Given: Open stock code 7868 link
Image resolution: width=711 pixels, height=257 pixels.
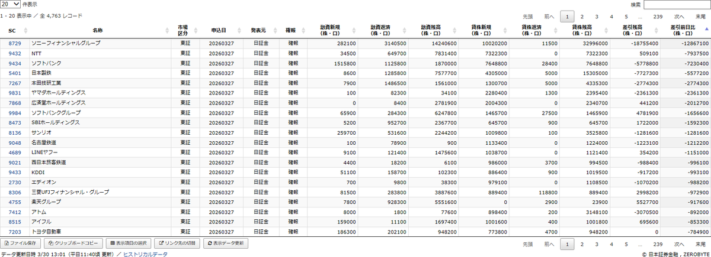Looking at the screenshot, I should [x=15, y=103].
